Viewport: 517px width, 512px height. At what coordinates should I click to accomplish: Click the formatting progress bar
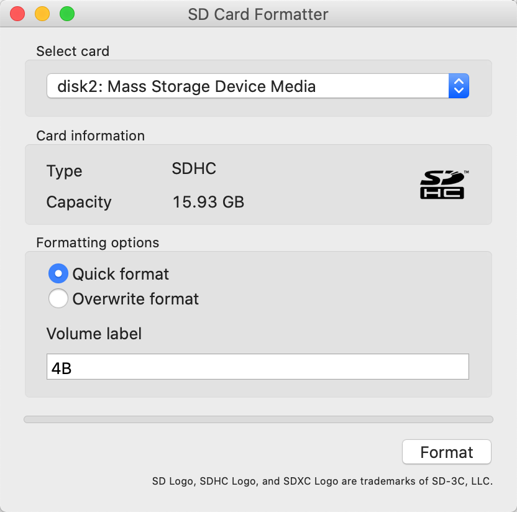[258, 419]
